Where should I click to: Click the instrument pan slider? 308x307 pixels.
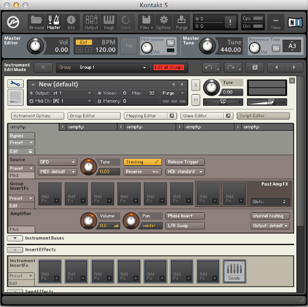click(x=223, y=102)
